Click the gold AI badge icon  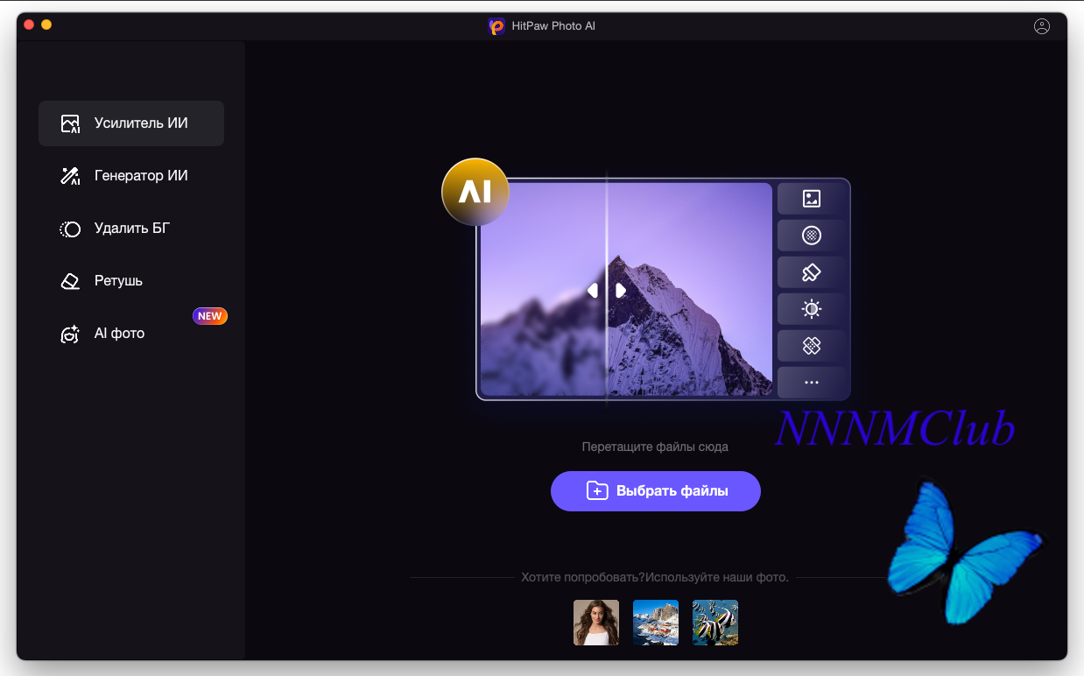pos(475,192)
